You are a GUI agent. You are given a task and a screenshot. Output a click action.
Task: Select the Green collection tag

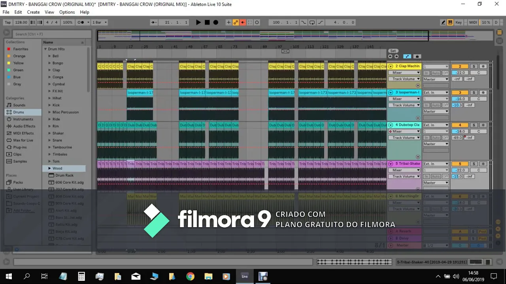pyautogui.click(x=18, y=70)
